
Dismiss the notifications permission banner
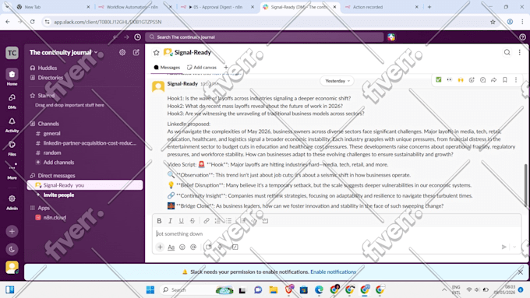(x=520, y=272)
